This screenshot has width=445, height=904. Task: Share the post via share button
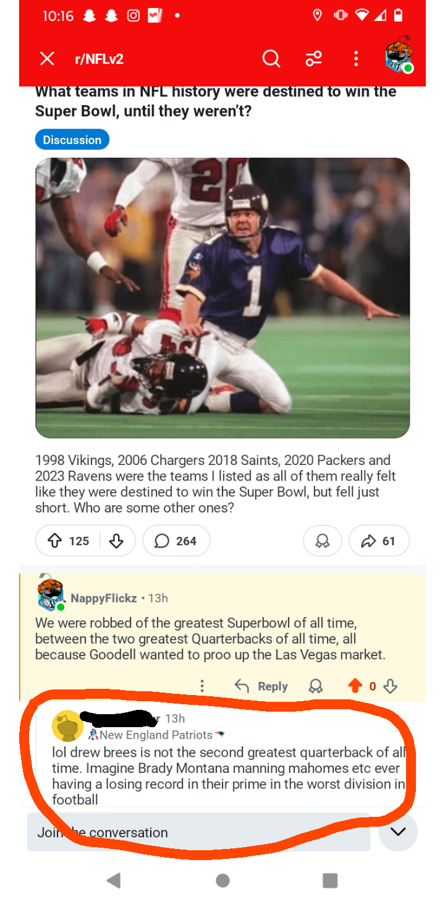coord(379,541)
